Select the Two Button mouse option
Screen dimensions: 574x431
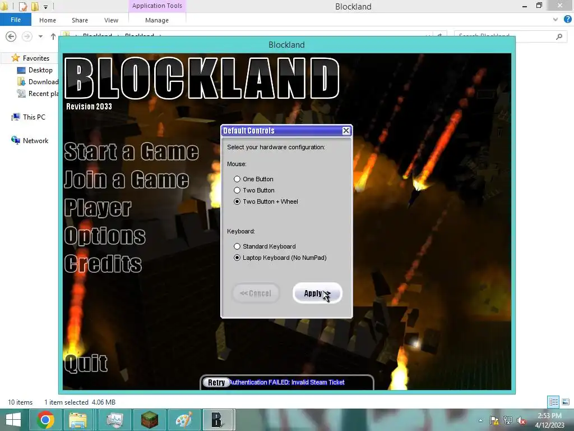237,191
